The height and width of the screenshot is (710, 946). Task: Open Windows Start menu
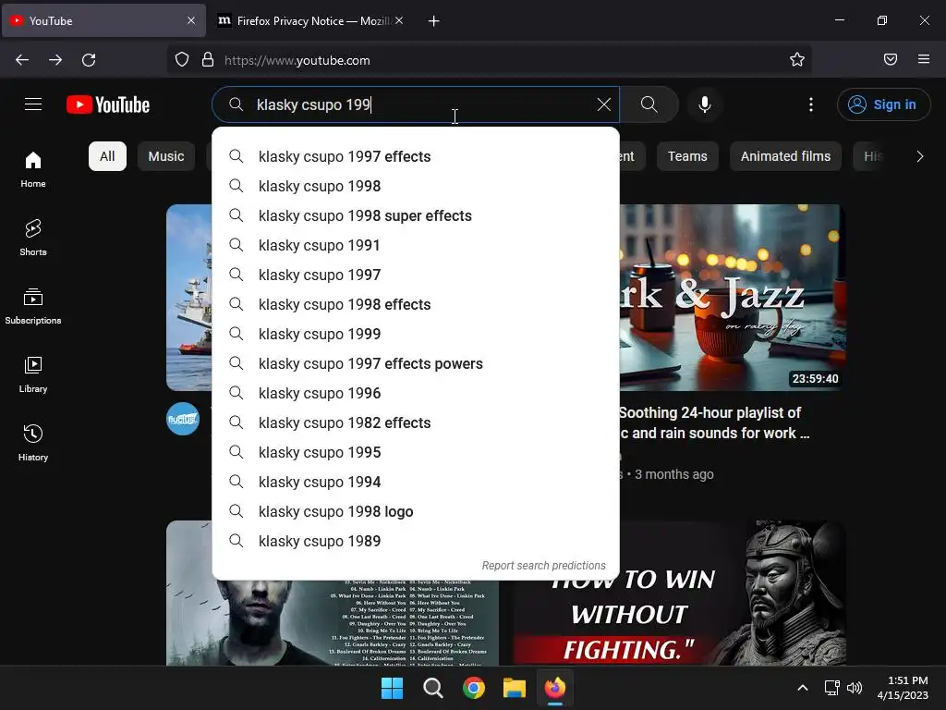(392, 688)
